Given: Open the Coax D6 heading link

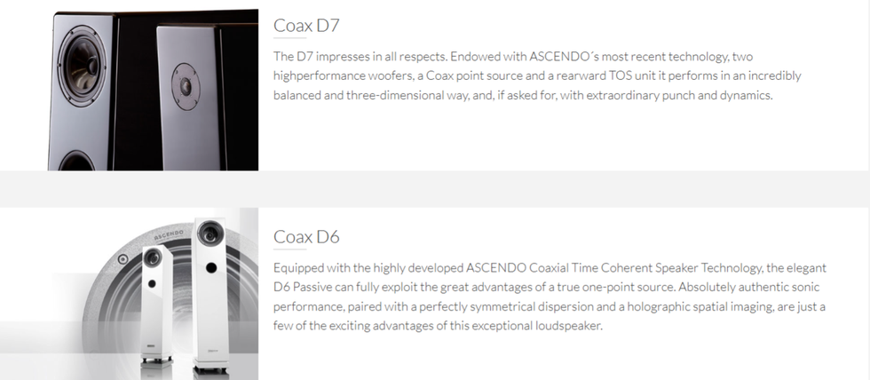Looking at the screenshot, I should (306, 237).
